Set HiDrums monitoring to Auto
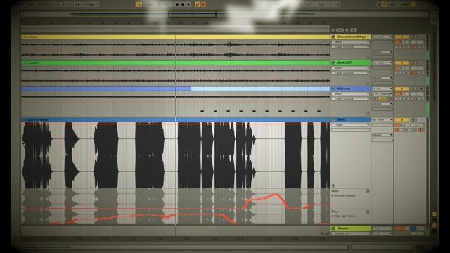 tap(382, 99)
